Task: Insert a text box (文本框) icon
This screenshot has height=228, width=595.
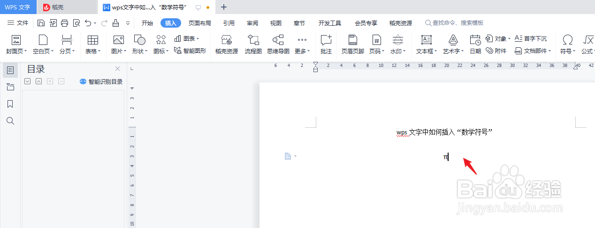Action: point(427,40)
